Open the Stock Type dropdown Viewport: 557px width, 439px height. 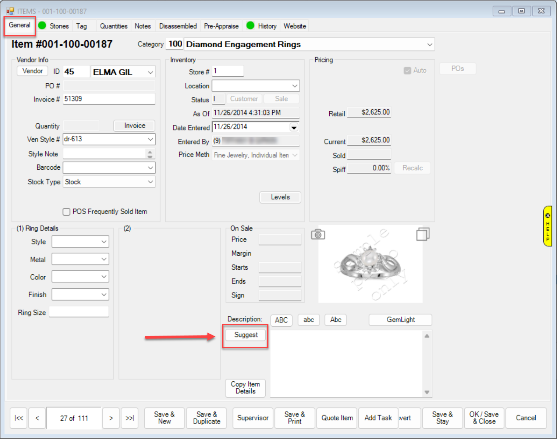(150, 182)
